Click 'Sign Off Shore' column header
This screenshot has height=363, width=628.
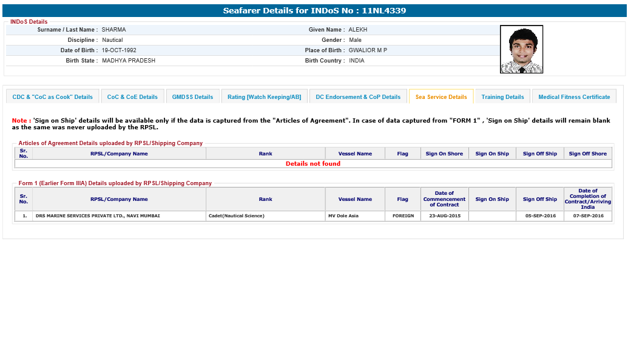588,154
